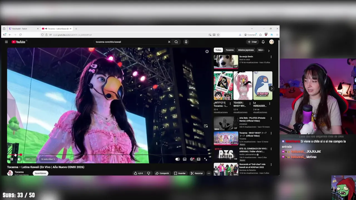The image size is (356, 200).
Task: Go back in browser history
Action: click(10, 35)
